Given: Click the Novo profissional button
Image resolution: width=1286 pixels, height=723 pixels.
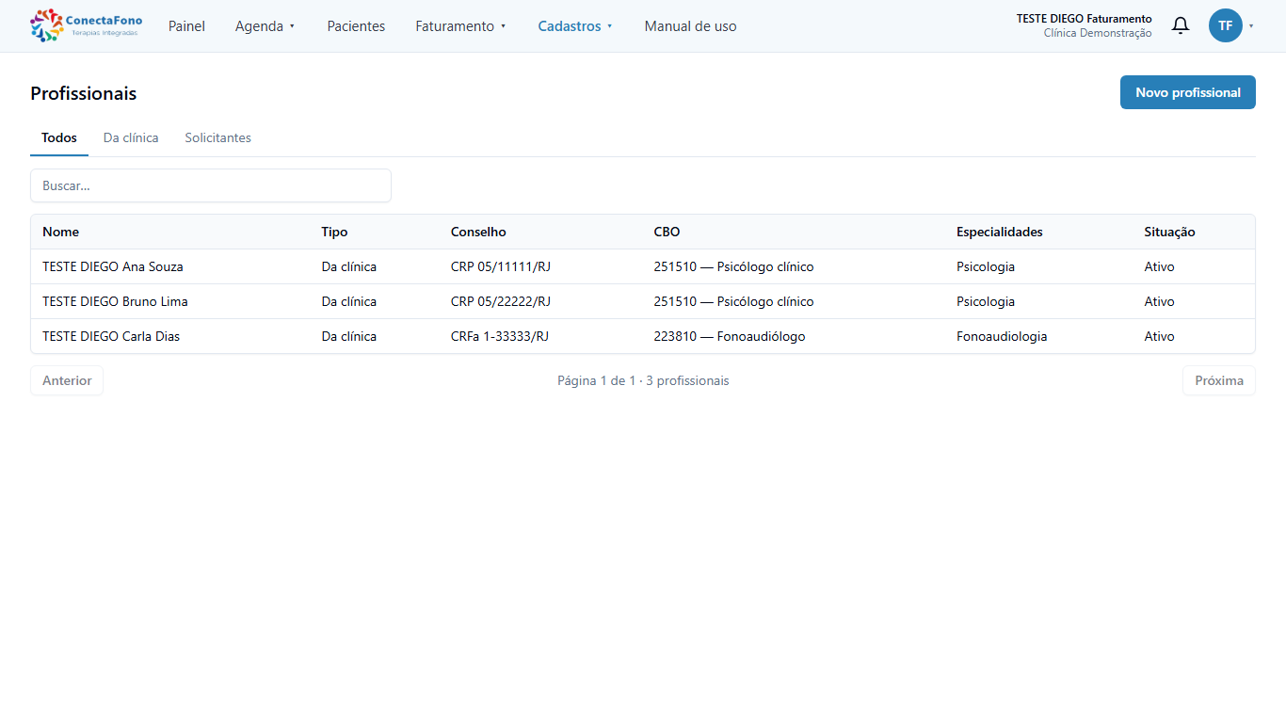Looking at the screenshot, I should click(1188, 92).
